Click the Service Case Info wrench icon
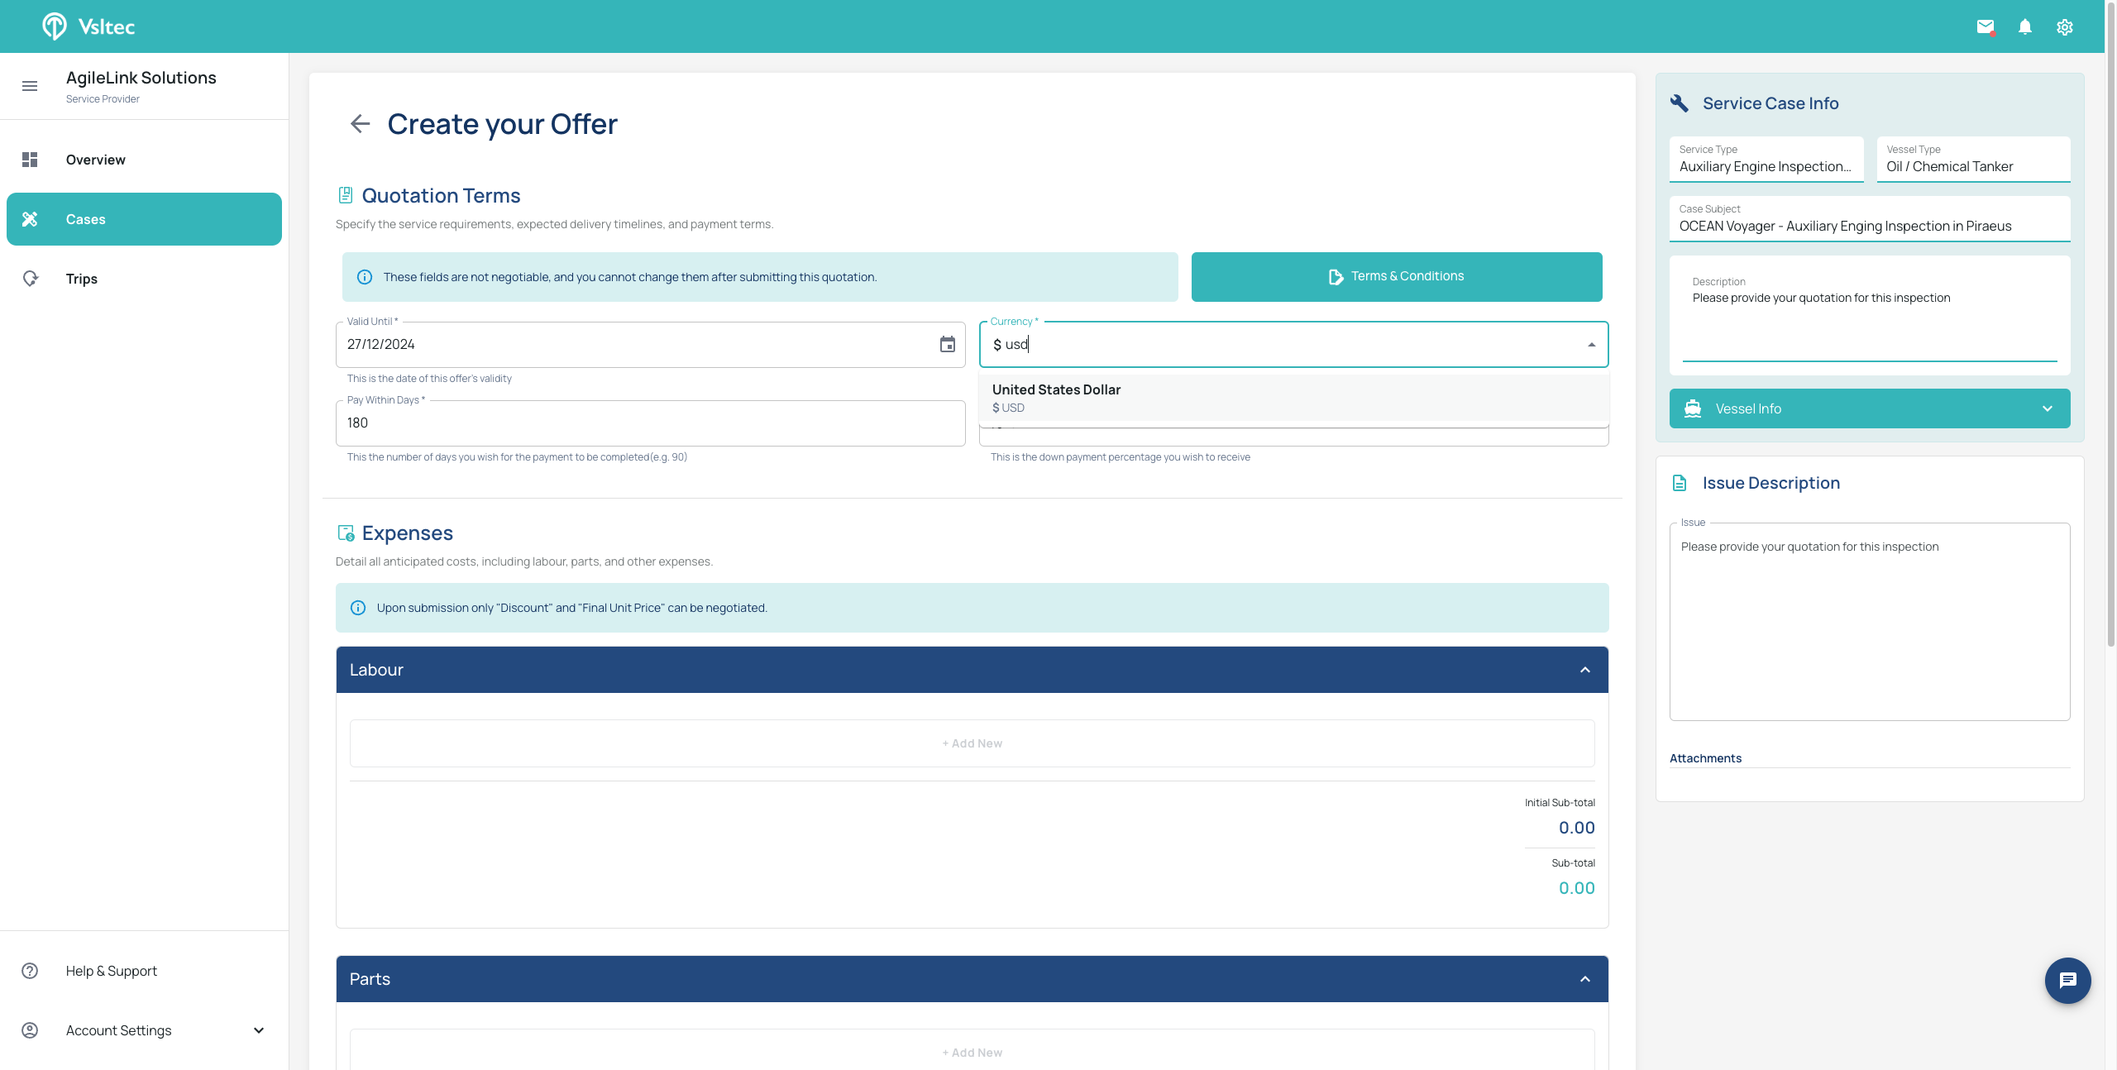The image size is (2117, 1070). point(1680,103)
